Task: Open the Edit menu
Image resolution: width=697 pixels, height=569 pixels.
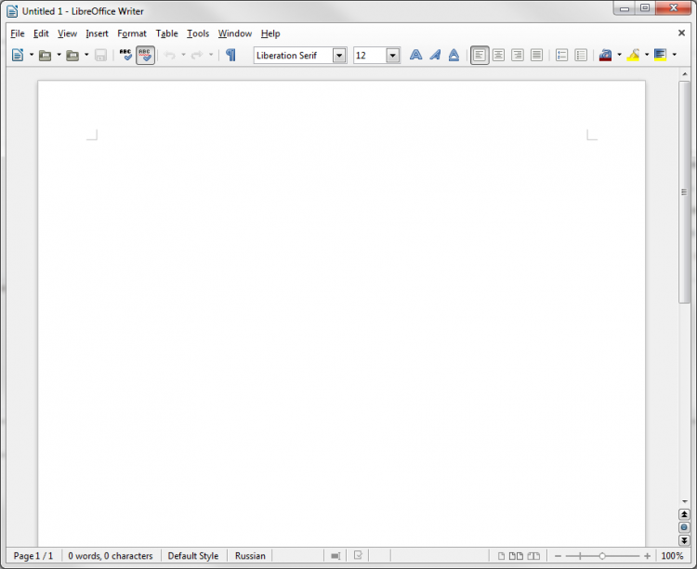Action: point(41,33)
